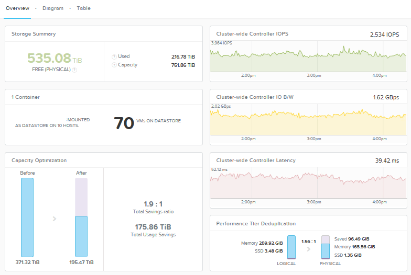Click the arrow between Logical and Physical bars
Viewport: 411px width, 275px height.
tap(308, 249)
